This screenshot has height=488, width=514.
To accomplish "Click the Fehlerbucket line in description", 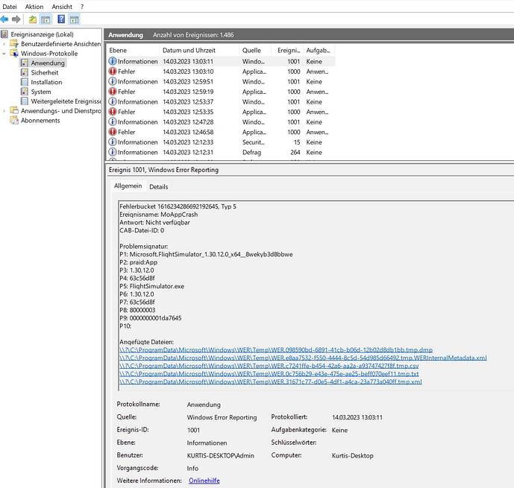I will point(178,206).
